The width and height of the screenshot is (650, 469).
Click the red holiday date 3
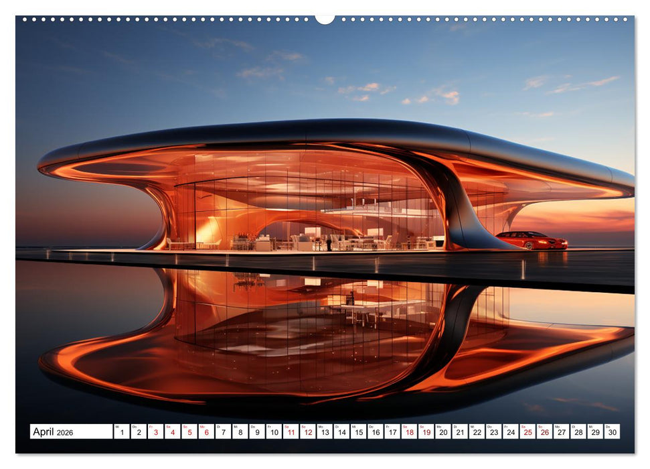click(157, 431)
